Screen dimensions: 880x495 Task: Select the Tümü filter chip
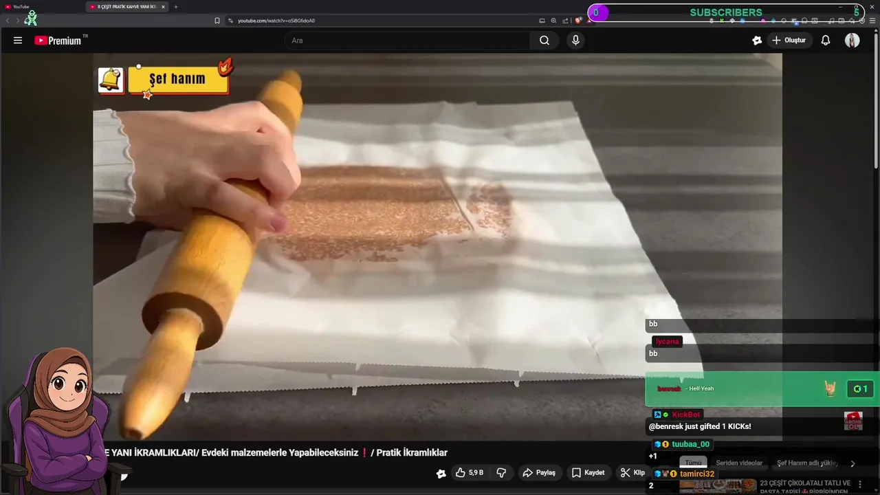click(693, 463)
